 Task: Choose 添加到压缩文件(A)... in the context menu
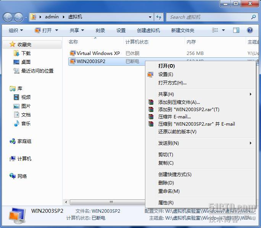201,102
